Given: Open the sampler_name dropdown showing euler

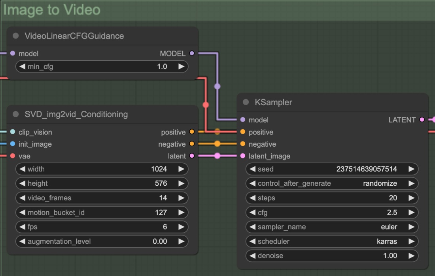Looking at the screenshot, I should coord(332,227).
